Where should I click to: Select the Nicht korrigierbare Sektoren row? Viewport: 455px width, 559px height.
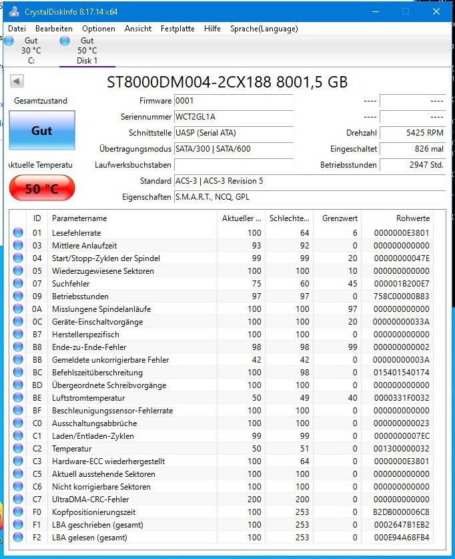point(221,487)
